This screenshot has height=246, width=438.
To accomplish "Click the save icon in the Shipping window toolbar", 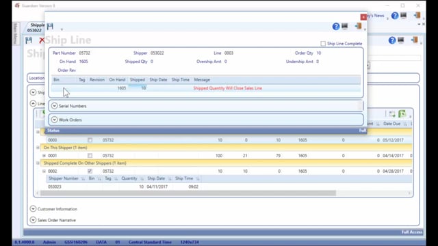I will point(29,40).
